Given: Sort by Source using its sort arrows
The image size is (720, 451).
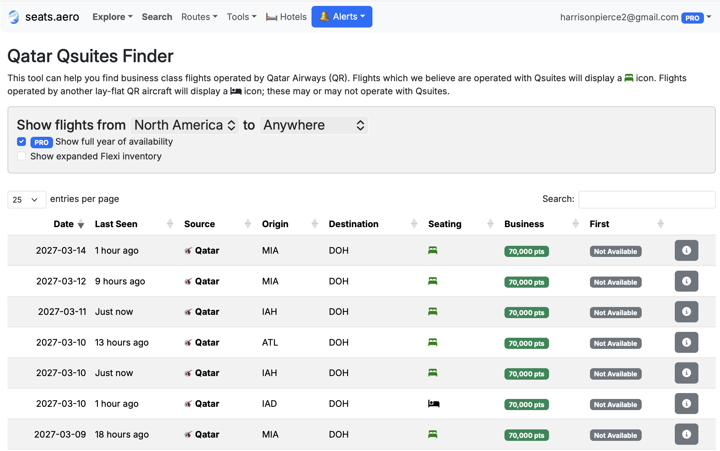Looking at the screenshot, I should tap(248, 224).
